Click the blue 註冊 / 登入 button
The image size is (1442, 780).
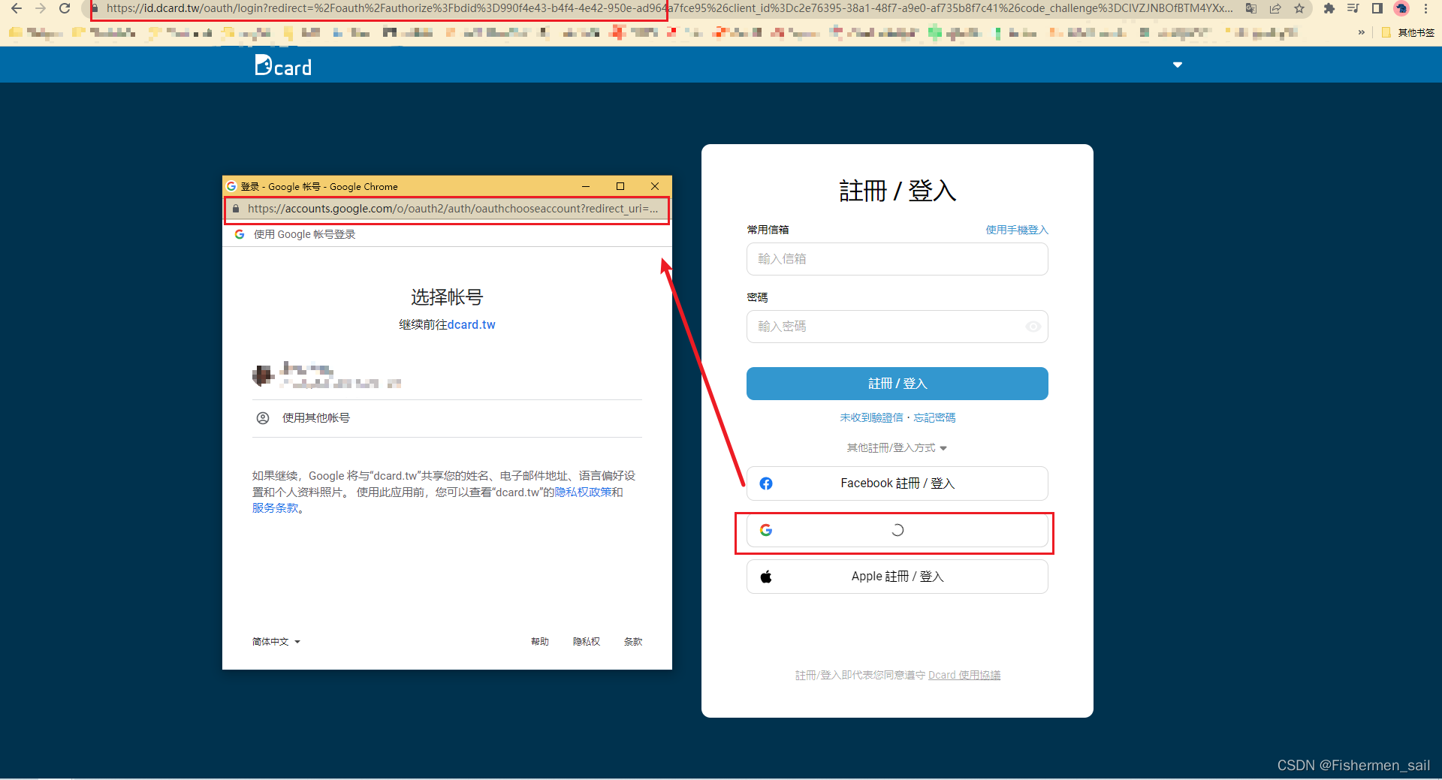[x=897, y=384]
